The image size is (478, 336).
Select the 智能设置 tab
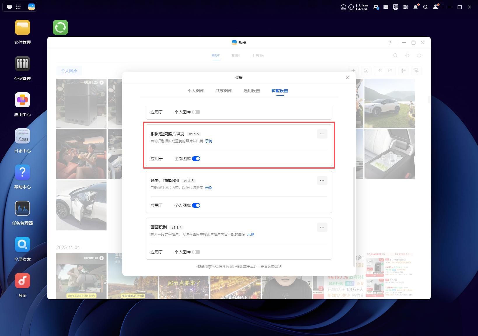(280, 91)
